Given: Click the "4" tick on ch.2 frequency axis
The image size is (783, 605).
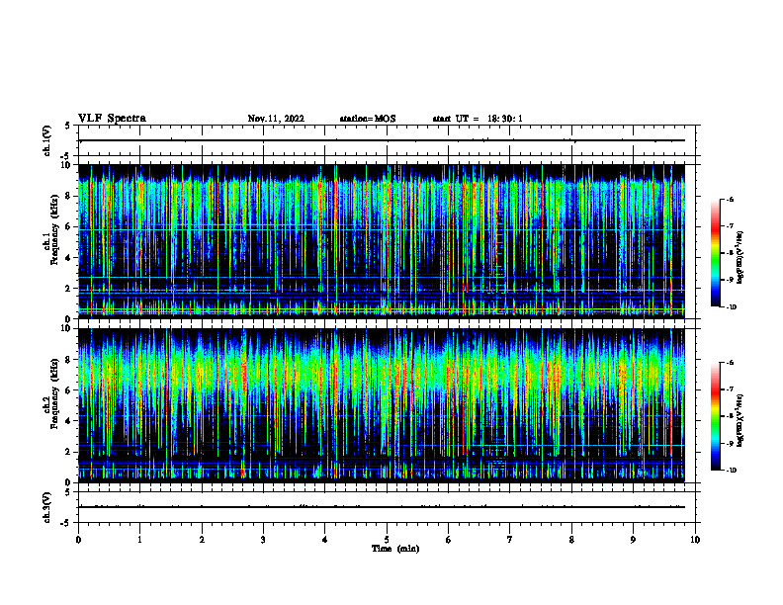Looking at the screenshot, I should click(69, 421).
